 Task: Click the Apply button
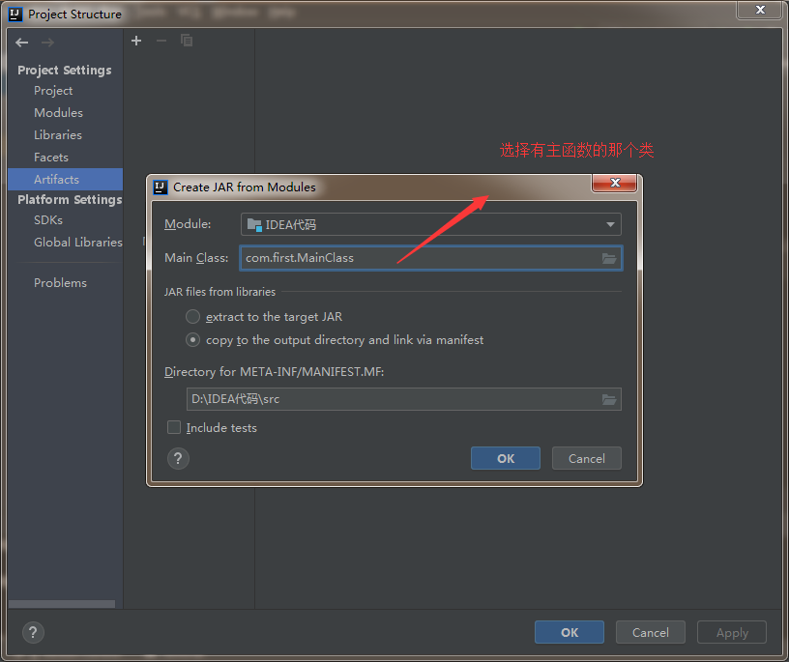tap(732, 632)
